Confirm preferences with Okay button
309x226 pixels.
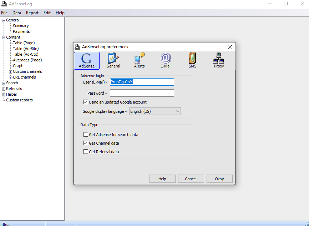(219, 179)
